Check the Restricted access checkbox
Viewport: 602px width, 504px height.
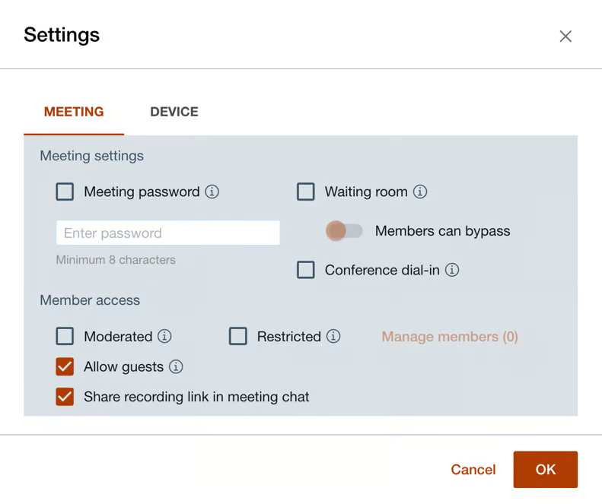point(238,336)
